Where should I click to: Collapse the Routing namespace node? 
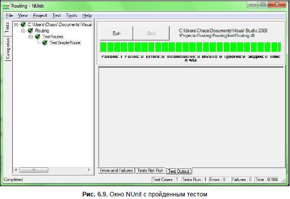[x=23, y=31]
